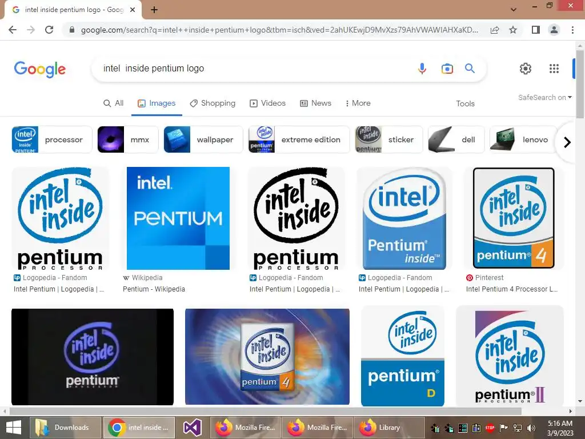Viewport: 585px width, 439px height.
Task: Click the blue magnifier search button
Action: click(470, 69)
